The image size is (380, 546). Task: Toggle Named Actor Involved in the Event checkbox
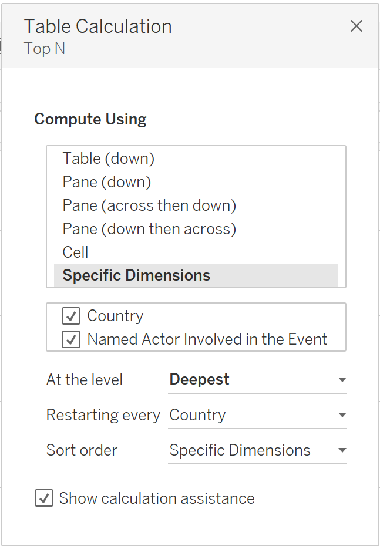point(71,339)
